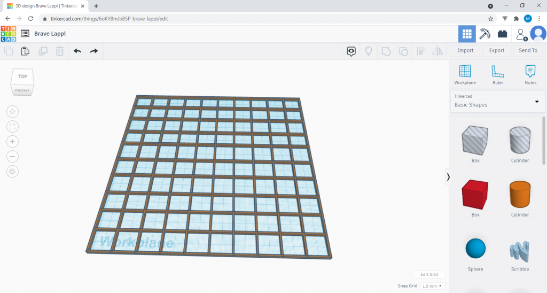The height and width of the screenshot is (293, 547).
Task: Click the Group shapes icon
Action: pos(386,51)
